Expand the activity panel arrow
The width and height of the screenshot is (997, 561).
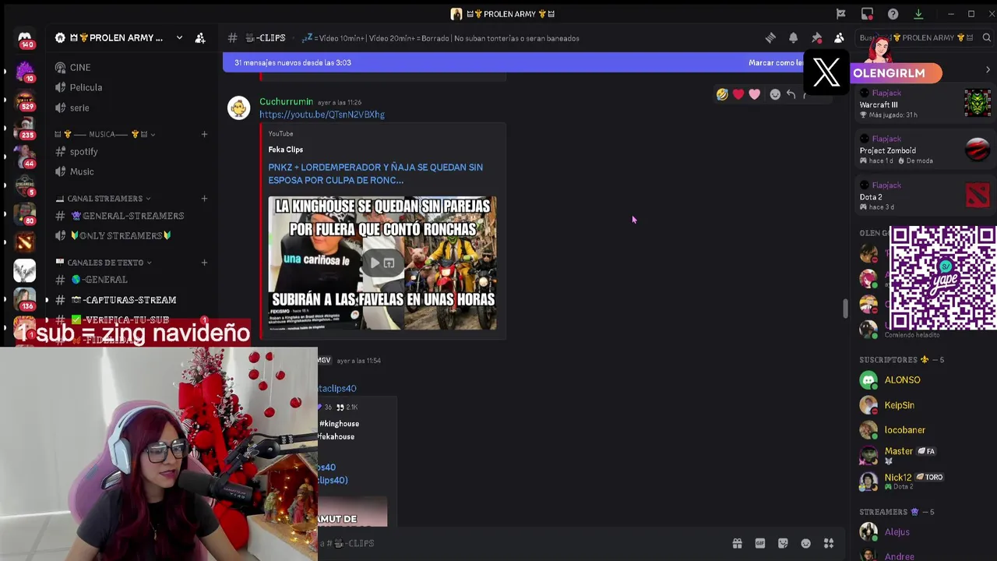[988, 70]
